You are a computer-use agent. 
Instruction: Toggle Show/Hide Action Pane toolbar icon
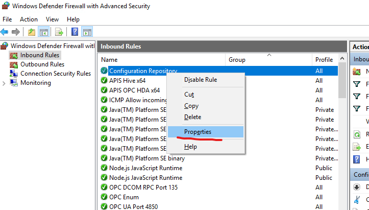click(x=87, y=32)
